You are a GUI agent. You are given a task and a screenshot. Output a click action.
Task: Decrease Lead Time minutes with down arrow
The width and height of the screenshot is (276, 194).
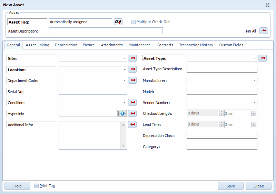click(x=254, y=126)
